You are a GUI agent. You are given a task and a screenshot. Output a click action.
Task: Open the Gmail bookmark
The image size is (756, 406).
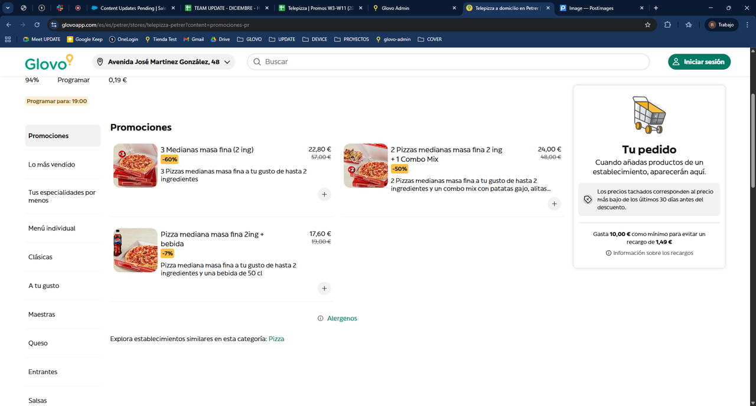[x=193, y=40]
